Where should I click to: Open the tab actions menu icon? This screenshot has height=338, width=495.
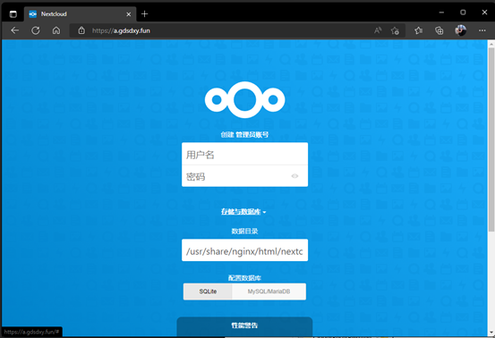(13, 14)
